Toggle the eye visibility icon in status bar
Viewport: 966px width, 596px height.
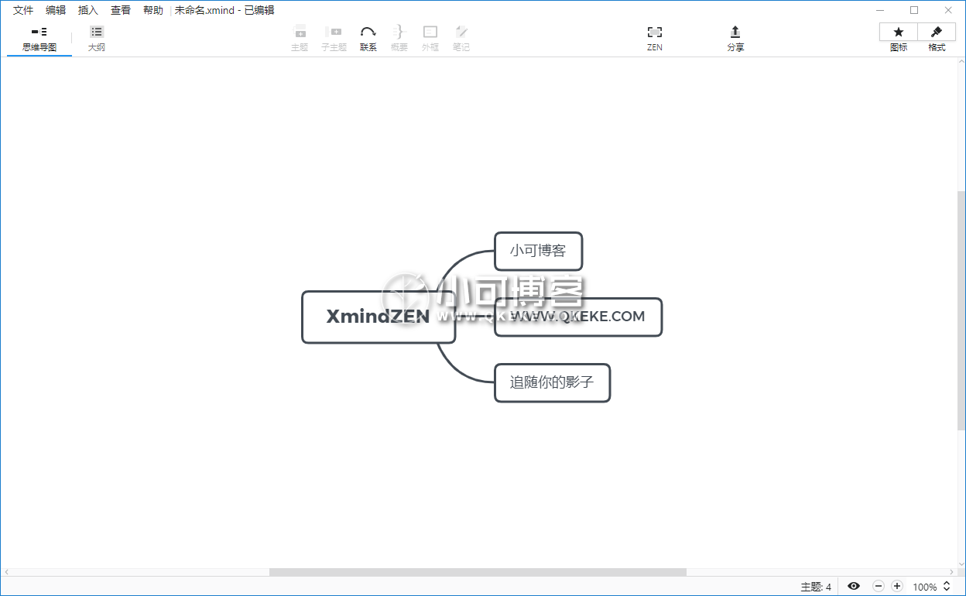click(x=854, y=587)
